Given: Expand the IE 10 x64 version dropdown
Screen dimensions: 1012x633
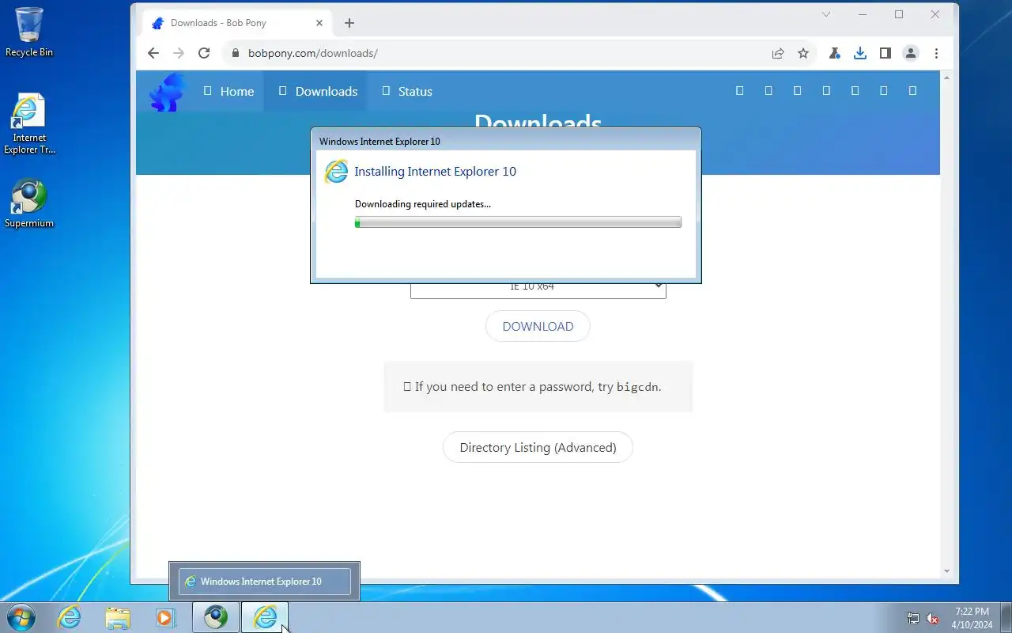Looking at the screenshot, I should tap(538, 287).
